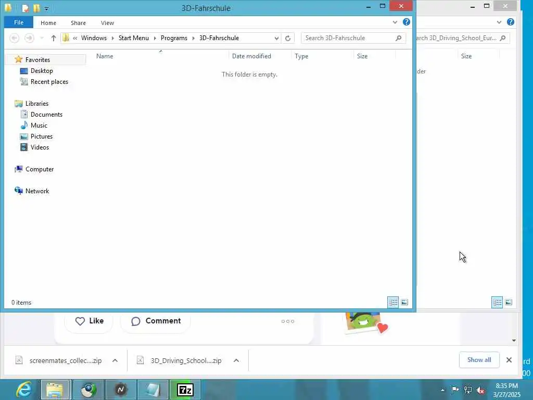Open File Explorer from the taskbar

click(55, 390)
